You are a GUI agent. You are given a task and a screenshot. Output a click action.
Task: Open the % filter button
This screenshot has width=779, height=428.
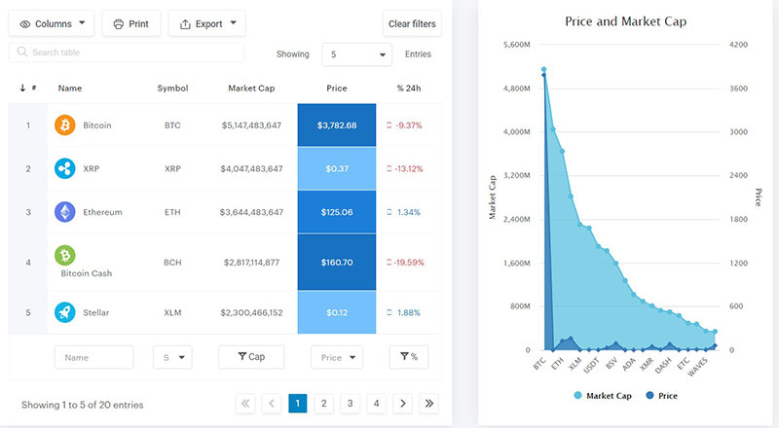coord(408,356)
